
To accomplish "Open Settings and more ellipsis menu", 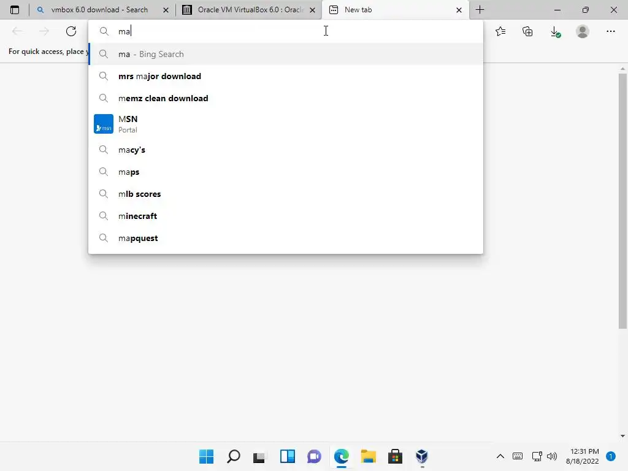I will pos(610,31).
